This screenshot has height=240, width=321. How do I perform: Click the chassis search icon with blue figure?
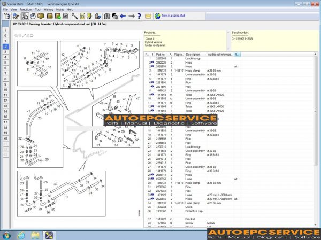pos(16,16)
